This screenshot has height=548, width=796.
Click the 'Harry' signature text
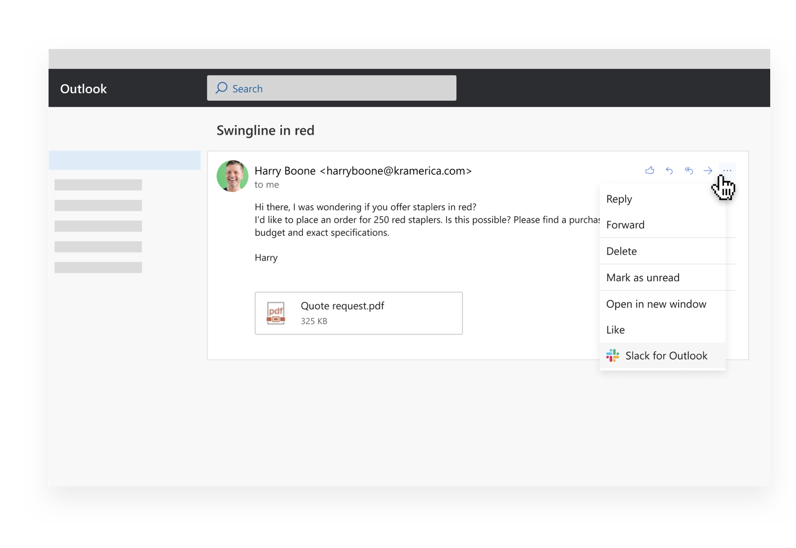pyautogui.click(x=266, y=257)
